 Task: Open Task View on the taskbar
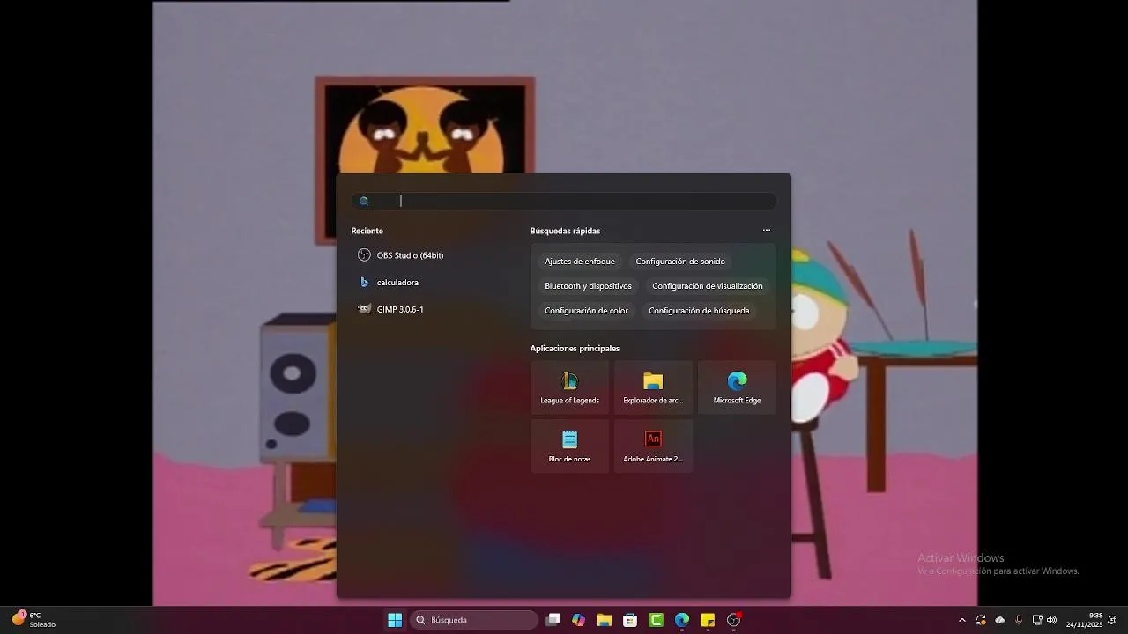click(553, 620)
